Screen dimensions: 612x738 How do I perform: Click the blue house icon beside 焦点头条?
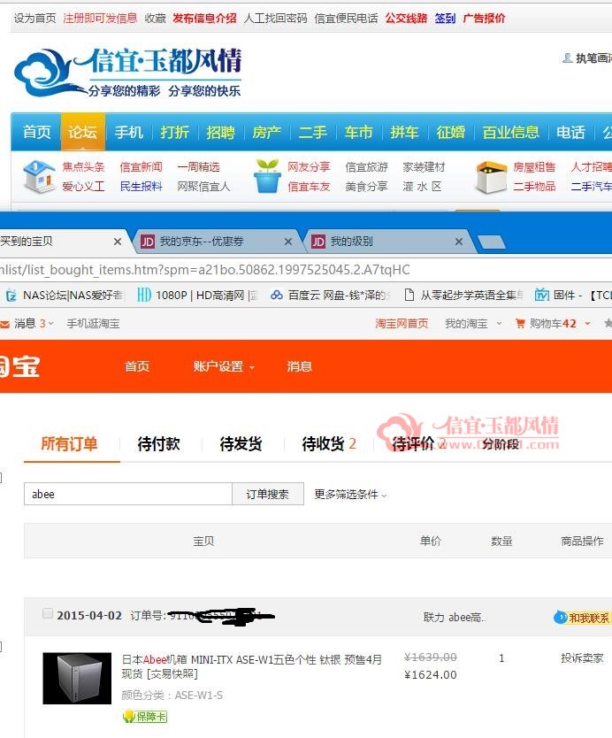click(x=39, y=176)
